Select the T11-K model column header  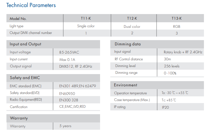click(x=86, y=18)
